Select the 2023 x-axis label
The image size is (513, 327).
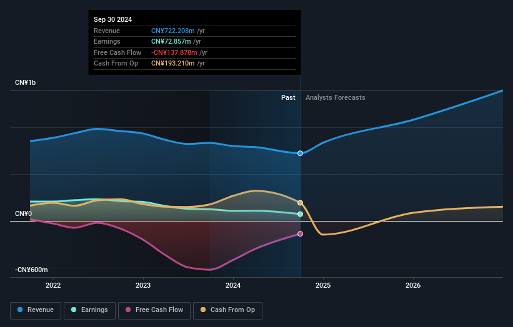point(143,285)
